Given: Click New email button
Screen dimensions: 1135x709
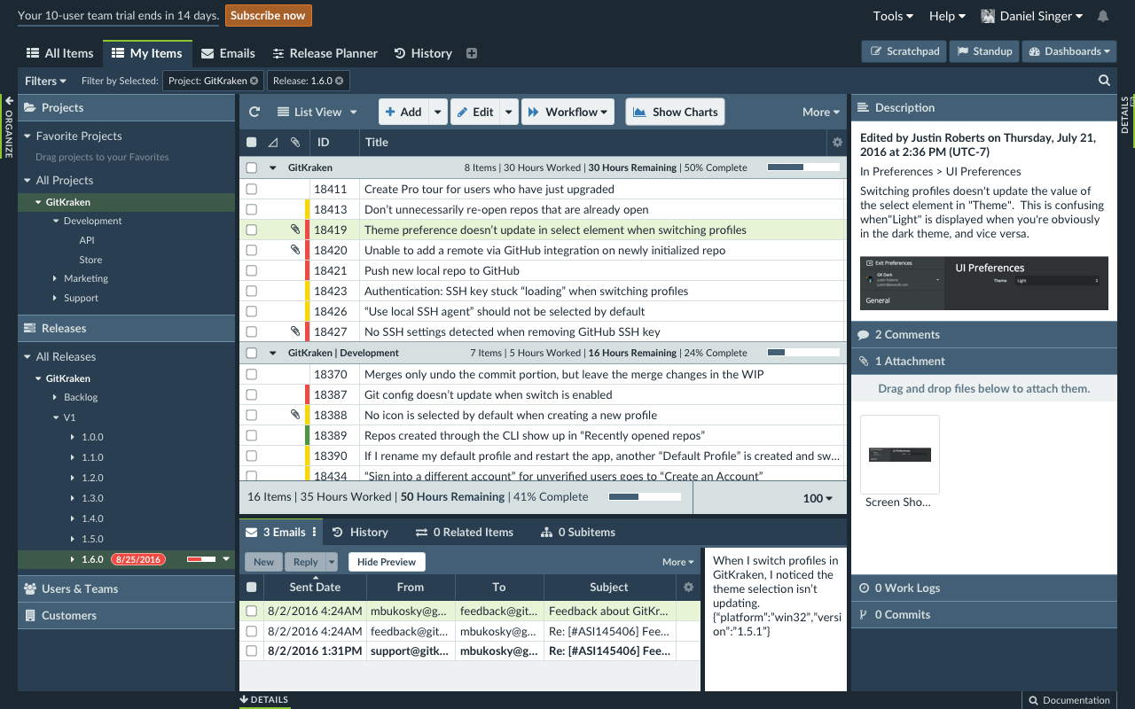Looking at the screenshot, I should click(263, 562).
